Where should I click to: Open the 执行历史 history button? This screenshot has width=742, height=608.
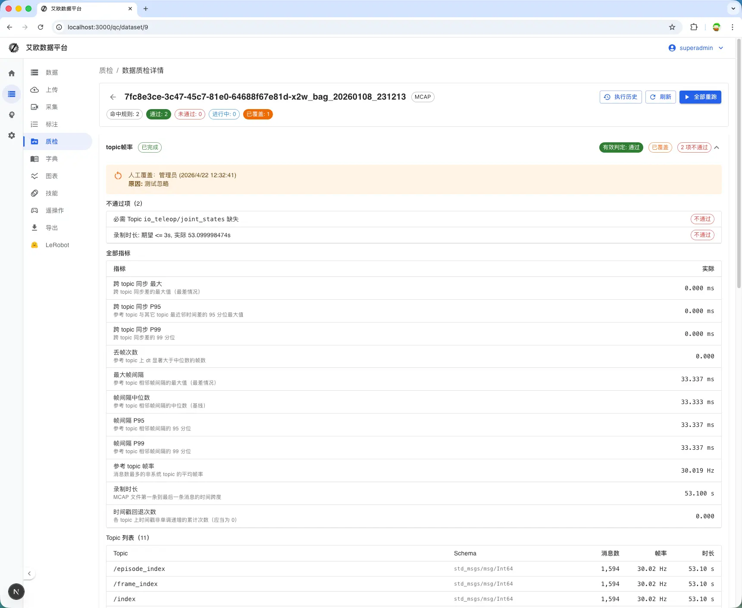620,97
